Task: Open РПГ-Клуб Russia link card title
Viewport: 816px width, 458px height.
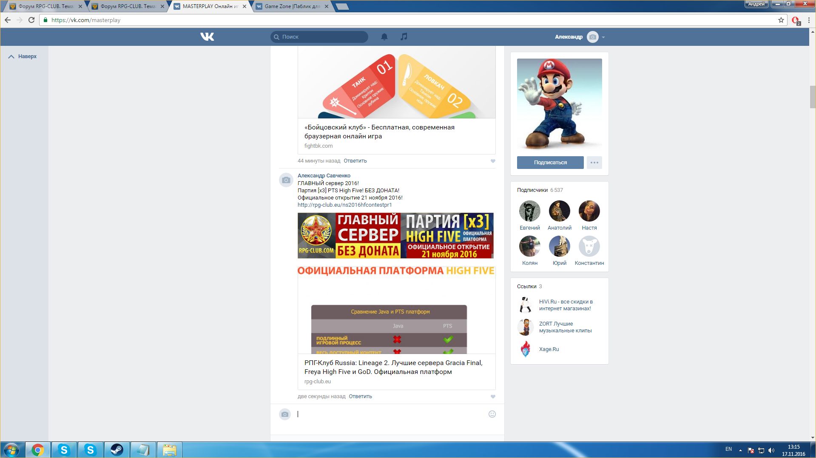Action: pyautogui.click(x=393, y=367)
